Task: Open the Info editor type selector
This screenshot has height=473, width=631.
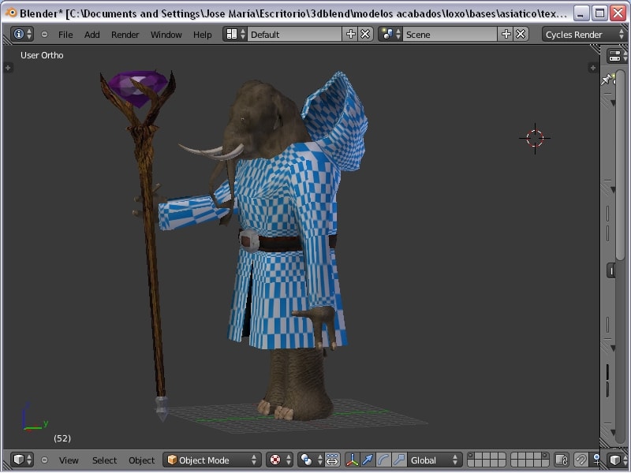Action: pyautogui.click(x=22, y=34)
